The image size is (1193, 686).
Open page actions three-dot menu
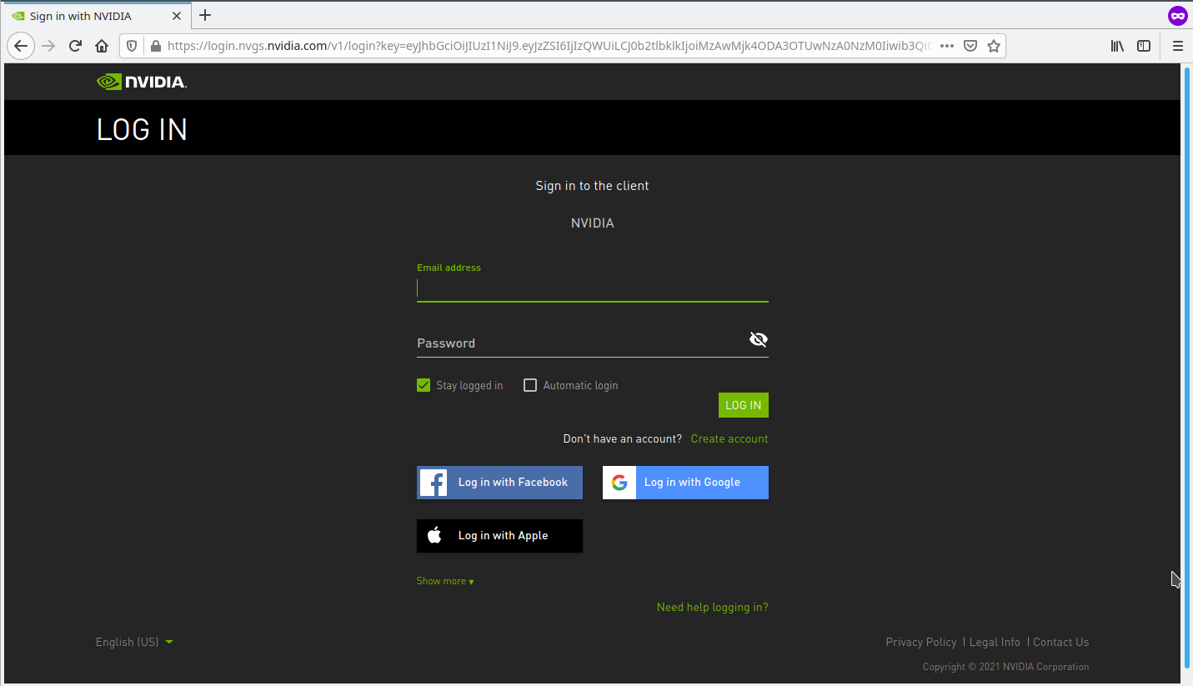point(946,46)
